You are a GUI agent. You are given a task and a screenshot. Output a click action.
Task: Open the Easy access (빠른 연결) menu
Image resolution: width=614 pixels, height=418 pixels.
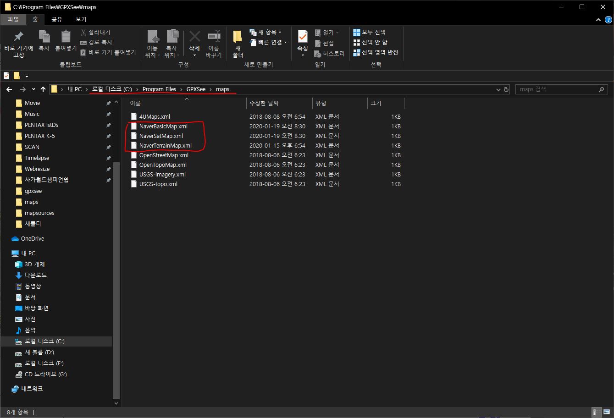click(268, 42)
